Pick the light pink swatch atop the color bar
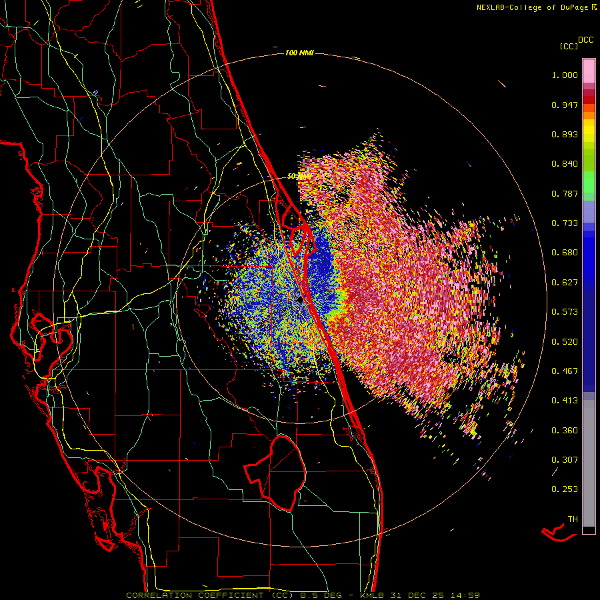This screenshot has height=600, width=600. (589, 71)
